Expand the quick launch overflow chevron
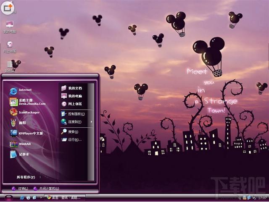 41,197
